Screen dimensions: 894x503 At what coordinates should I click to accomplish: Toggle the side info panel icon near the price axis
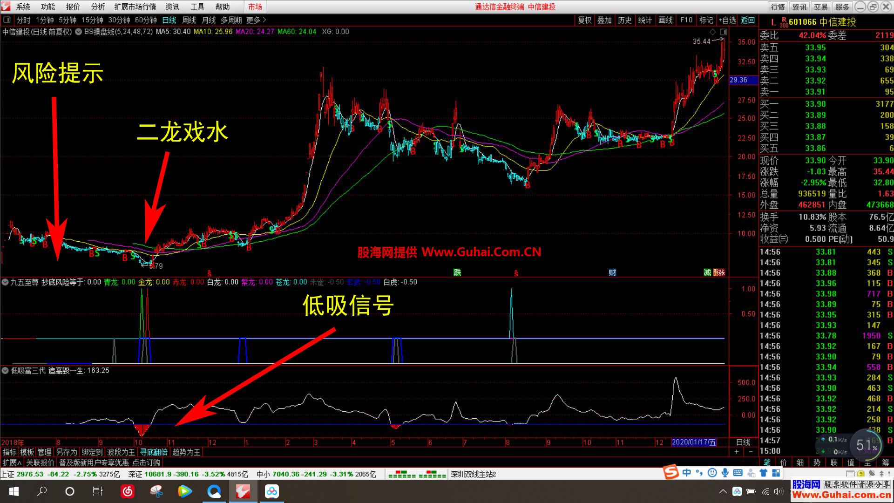click(723, 32)
